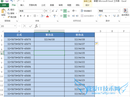
Task: Open the font name combo box 宋体
Action: click(x=31, y=11)
